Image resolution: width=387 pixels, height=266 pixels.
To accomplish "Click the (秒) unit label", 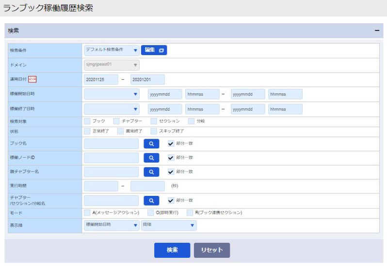I will point(175,186).
